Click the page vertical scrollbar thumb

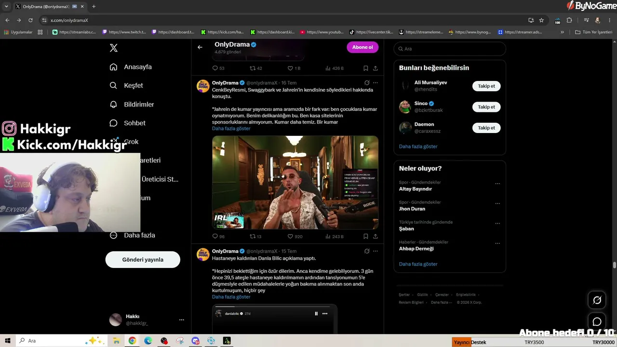tap(615, 265)
